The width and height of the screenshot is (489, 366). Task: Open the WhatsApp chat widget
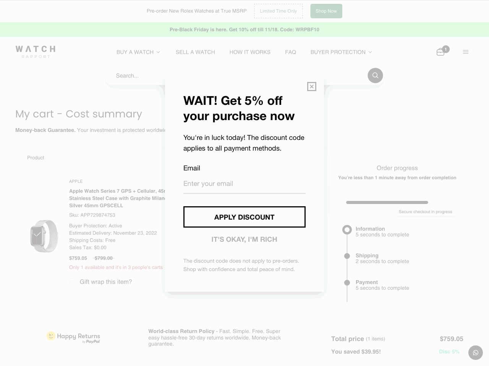click(x=475, y=353)
